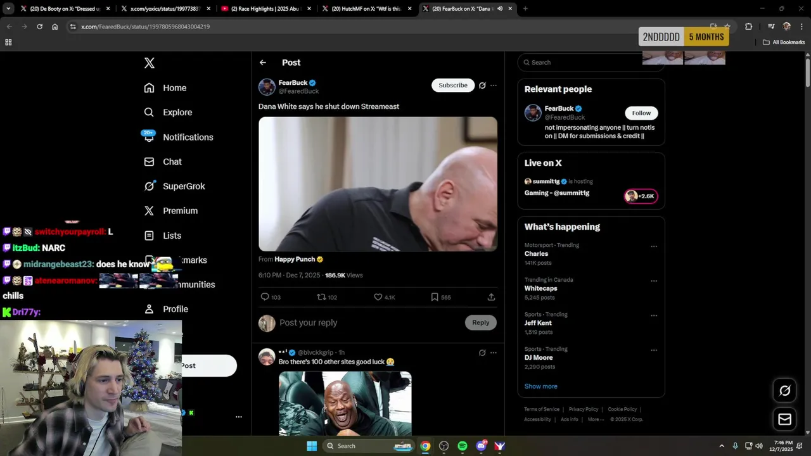
Task: Click the Reply button
Action: pyautogui.click(x=481, y=322)
